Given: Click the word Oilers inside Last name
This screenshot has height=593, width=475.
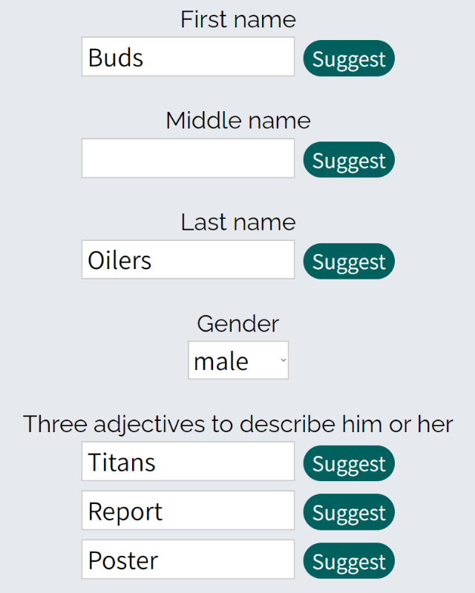Looking at the screenshot, I should [x=119, y=260].
